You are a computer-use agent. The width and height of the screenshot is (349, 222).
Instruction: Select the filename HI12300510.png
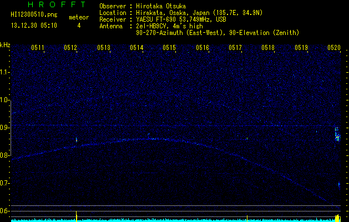click(x=34, y=15)
